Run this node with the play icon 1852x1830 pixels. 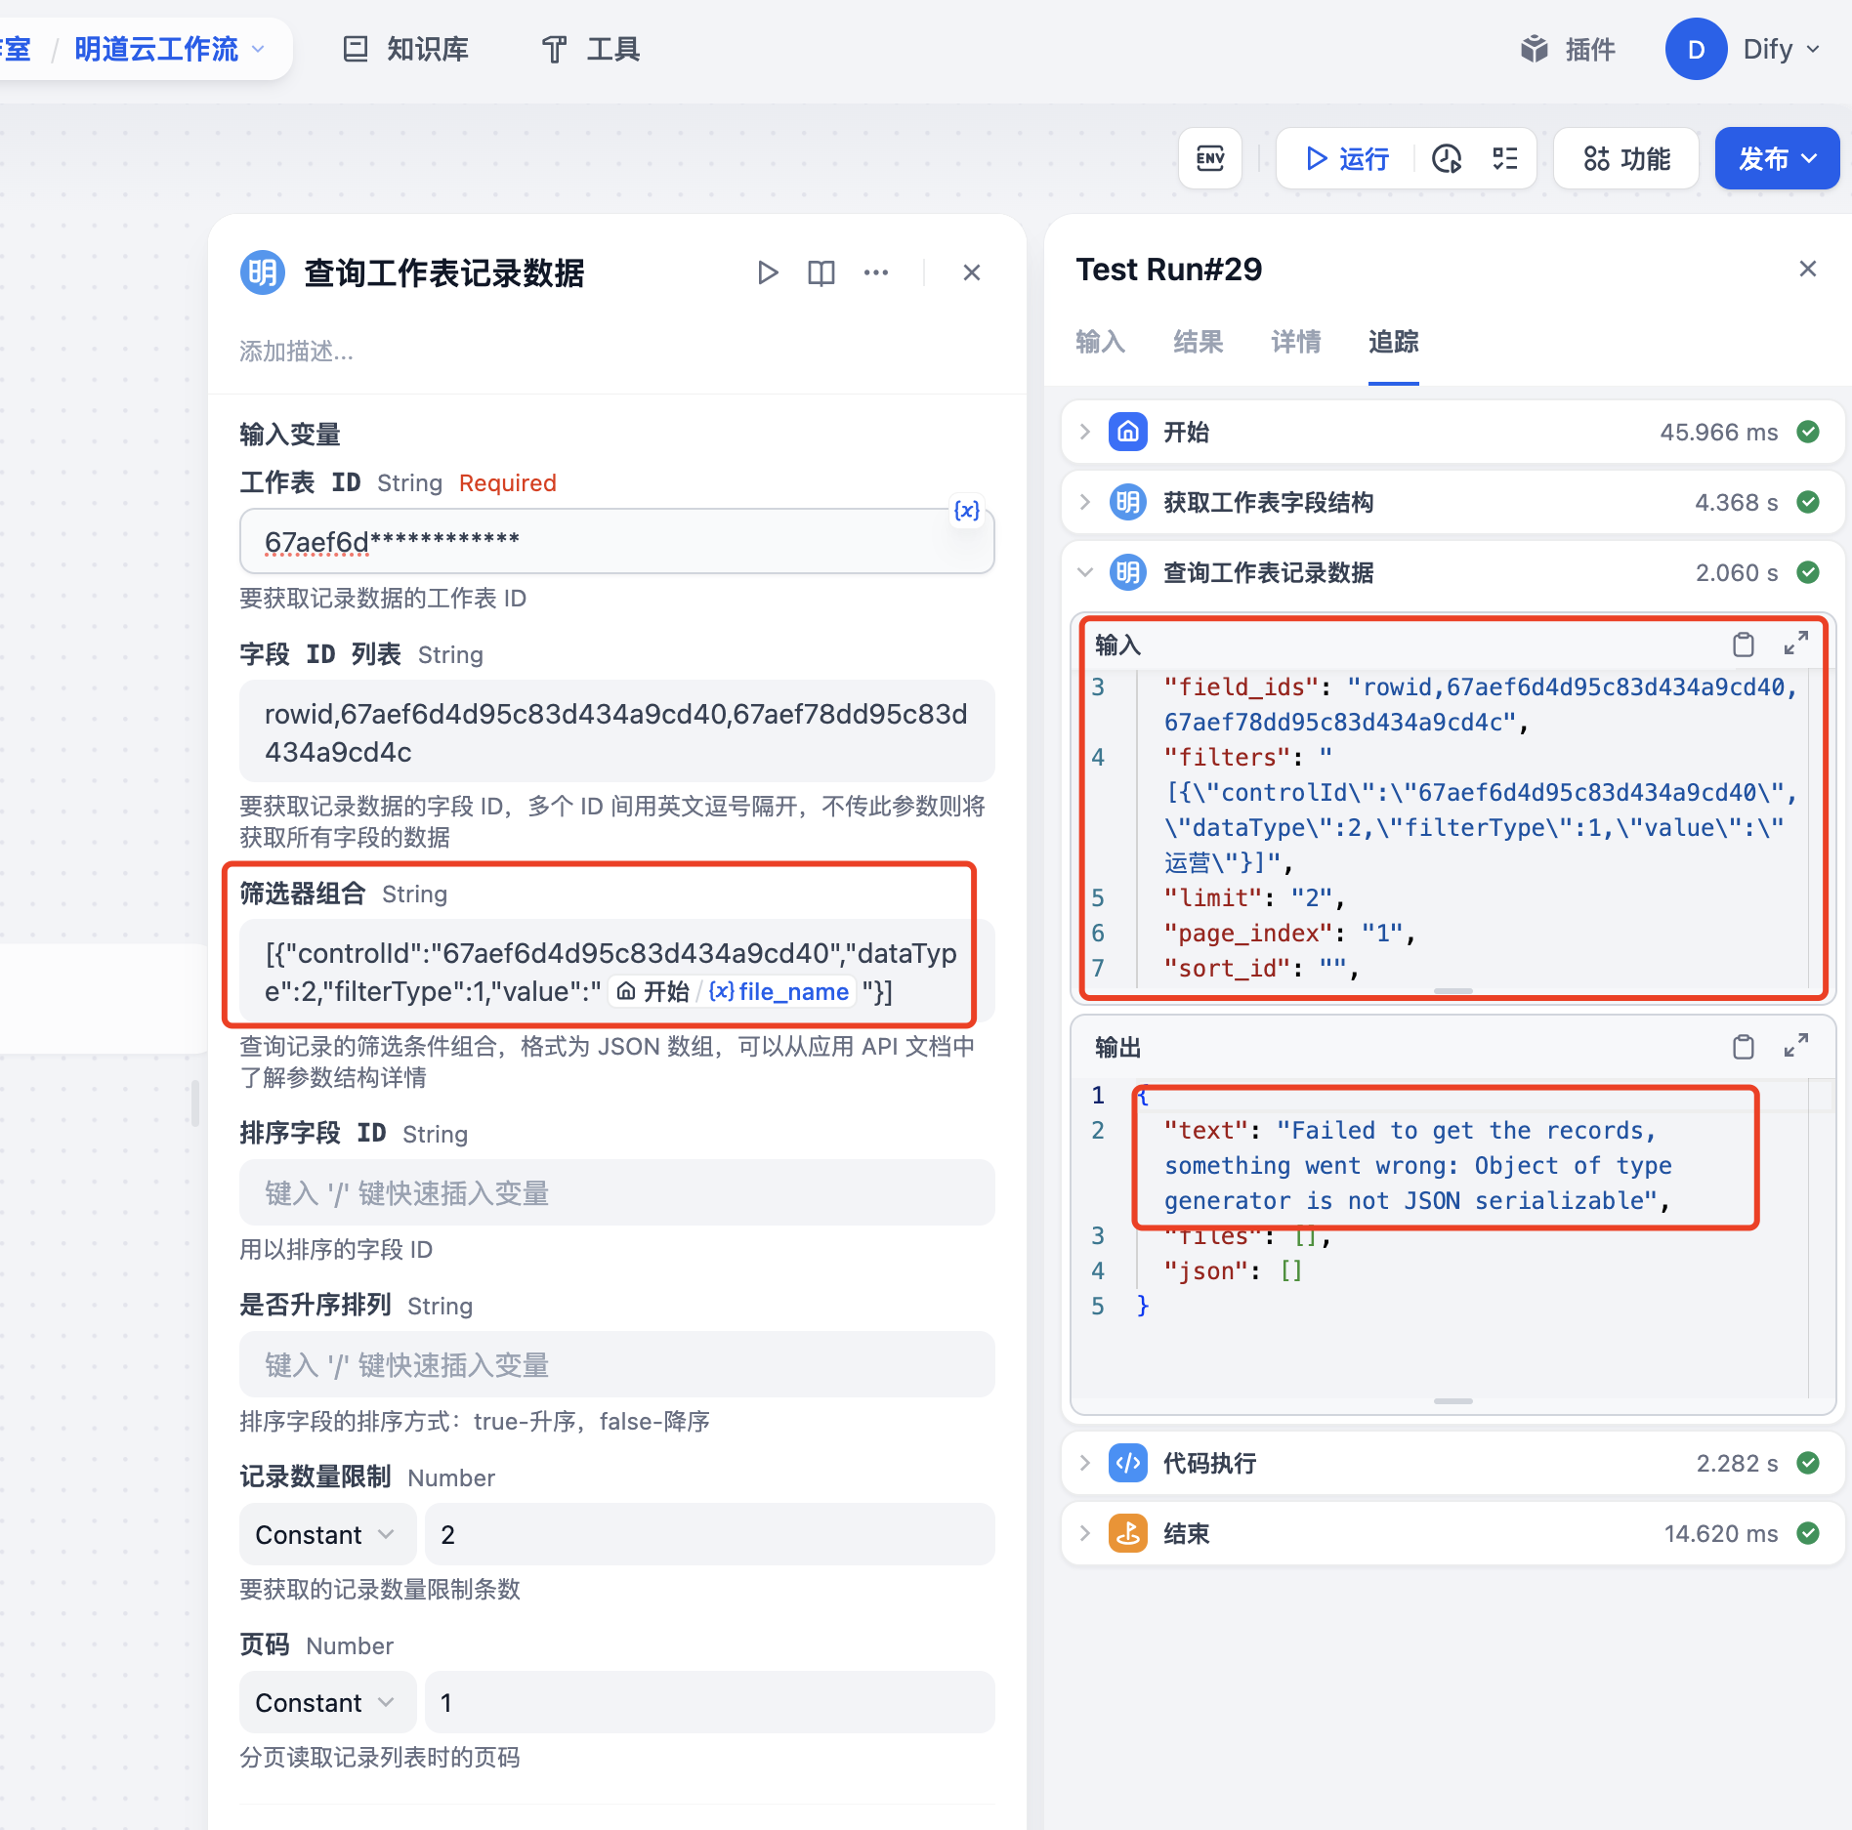coord(768,272)
